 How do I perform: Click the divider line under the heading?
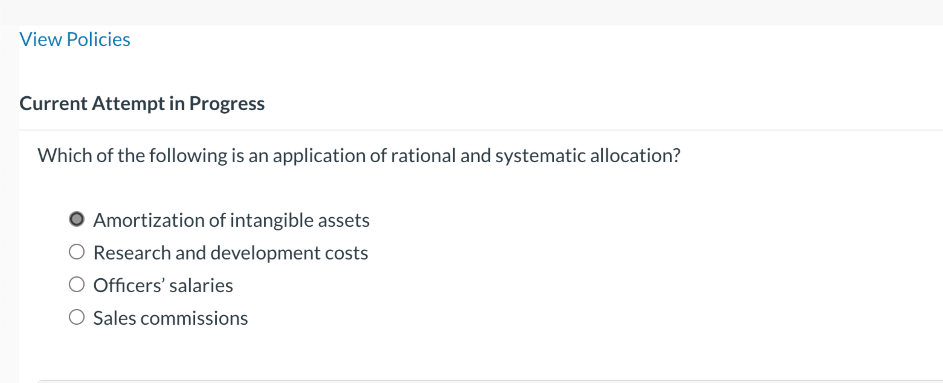pos(476,129)
